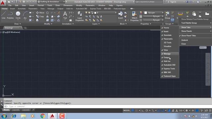Image resolution: width=212 pixels, height=119 pixels.
Task: Click the Top 2D Wireframe viewport label
Action: pos(10,32)
